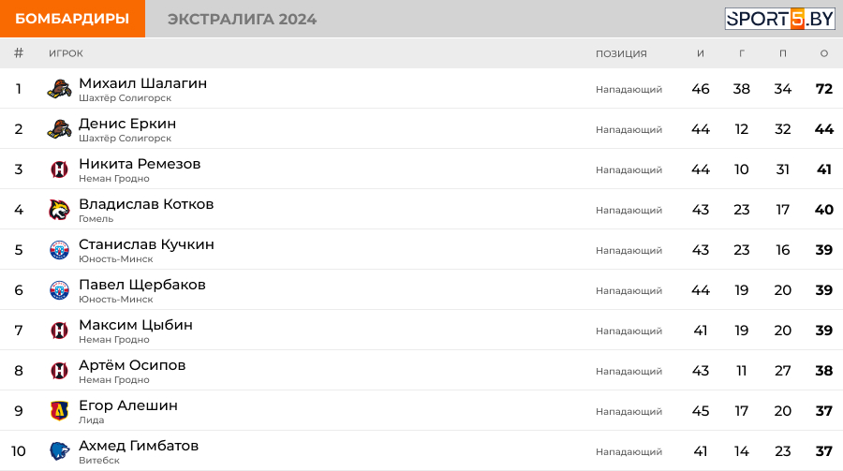Click the ПОЗИЦИЯ column header

pyautogui.click(x=621, y=53)
